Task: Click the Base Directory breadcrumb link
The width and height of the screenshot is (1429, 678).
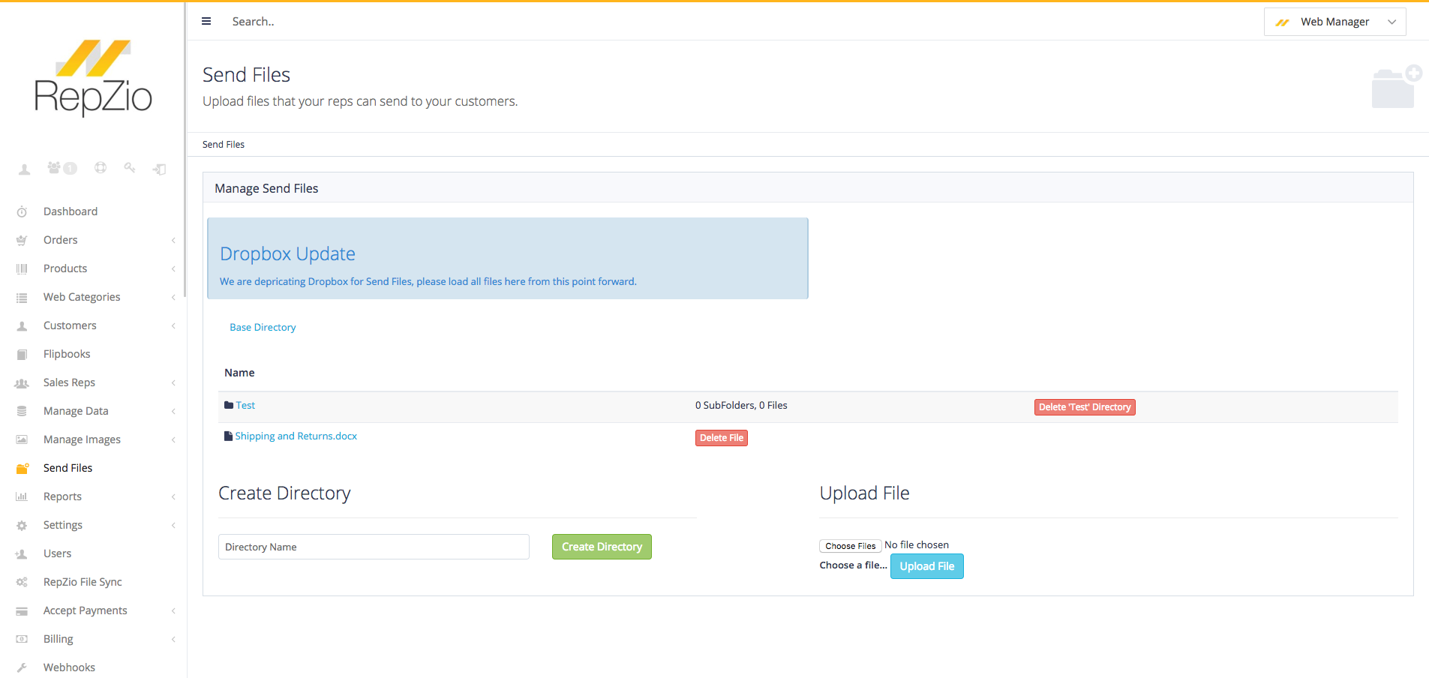Action: coord(263,327)
